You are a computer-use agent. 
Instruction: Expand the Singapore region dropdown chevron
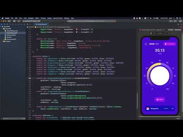(x=172, y=108)
